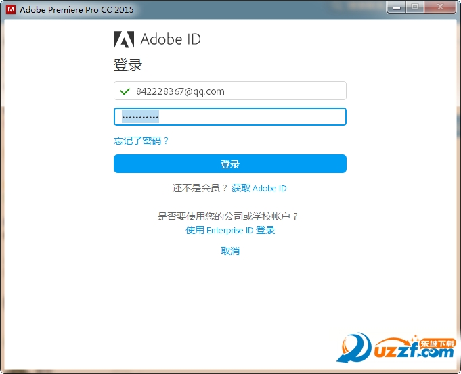Click the orange 东坡下载 badge
The image size is (461, 374).
437,344
